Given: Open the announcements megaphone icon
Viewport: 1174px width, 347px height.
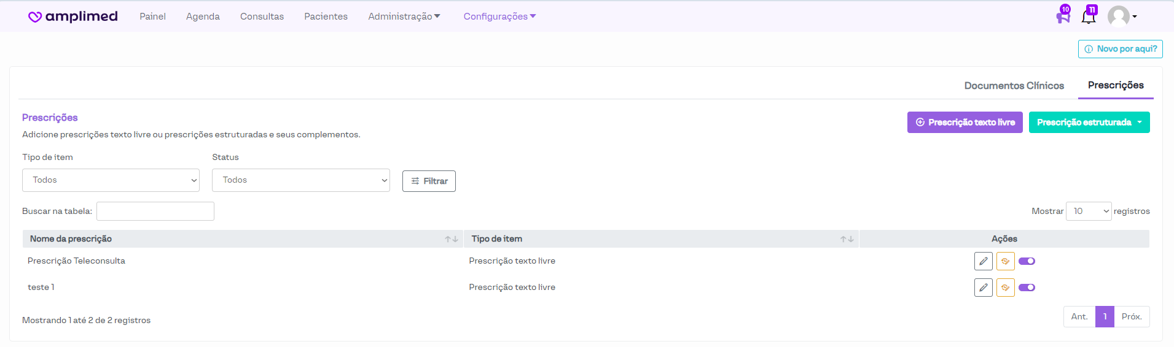Looking at the screenshot, I should 1063,17.
